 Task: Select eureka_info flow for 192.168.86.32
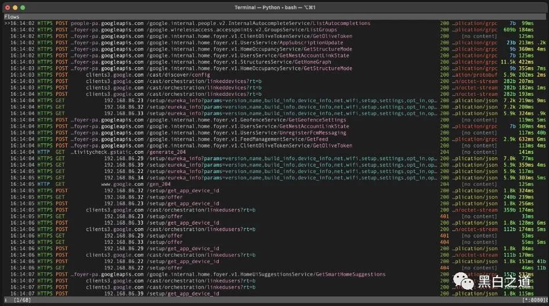(274, 107)
